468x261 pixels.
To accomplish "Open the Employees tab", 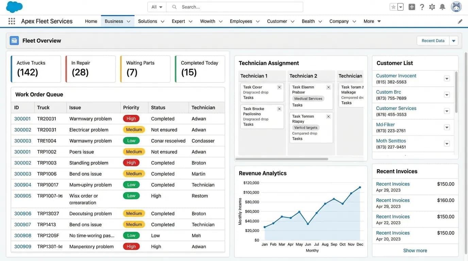I will pyautogui.click(x=241, y=21).
